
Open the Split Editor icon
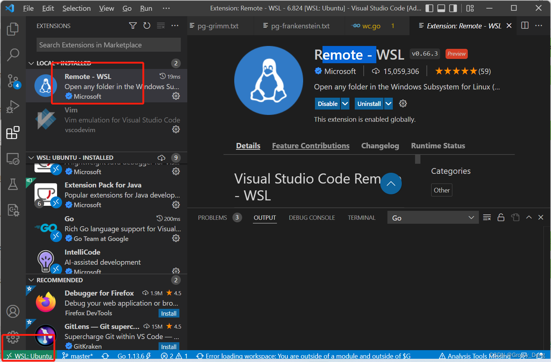[x=524, y=25]
